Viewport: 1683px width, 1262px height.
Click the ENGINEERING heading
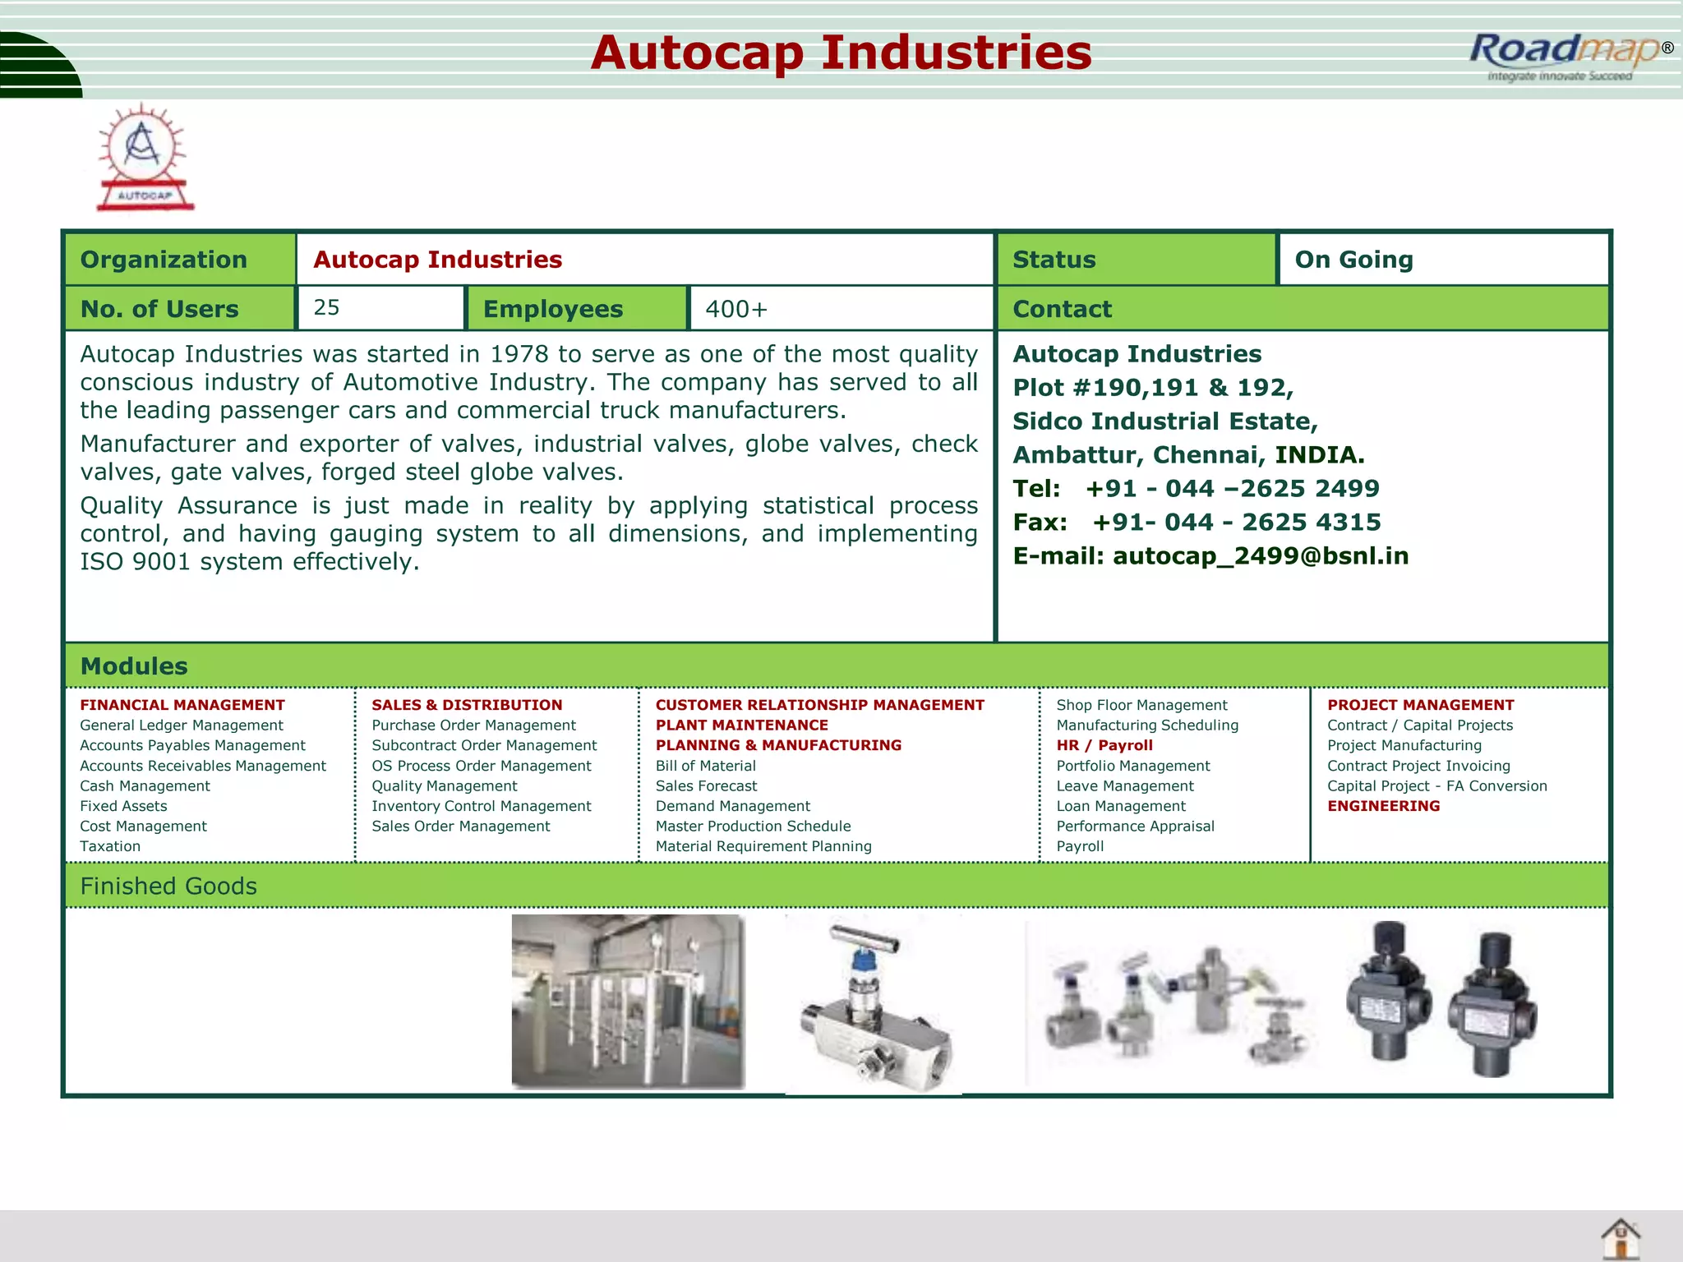[x=1384, y=806]
